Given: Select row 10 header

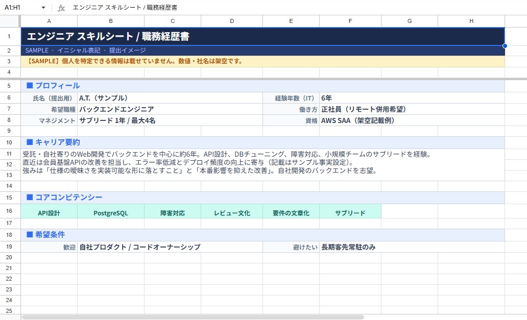Looking at the screenshot, I should pos(9,142).
